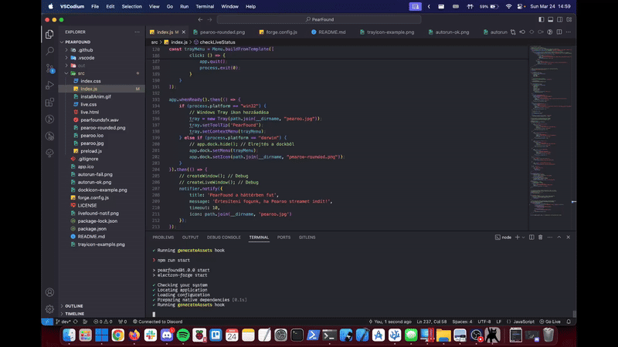Customize layout icon in title bar
This screenshot has width=618, height=347.
point(569,19)
